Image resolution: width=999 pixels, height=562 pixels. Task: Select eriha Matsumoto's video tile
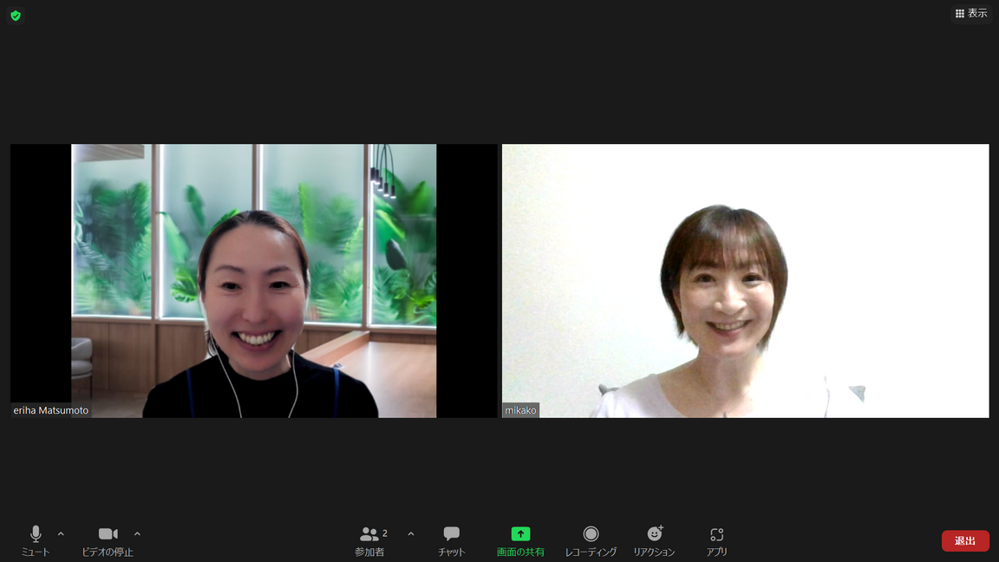tap(253, 280)
